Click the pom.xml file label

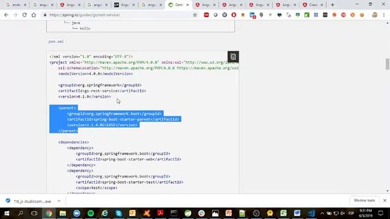click(56, 41)
